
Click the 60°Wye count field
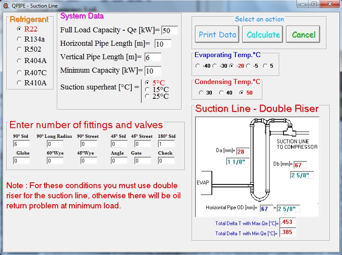click(x=55, y=161)
